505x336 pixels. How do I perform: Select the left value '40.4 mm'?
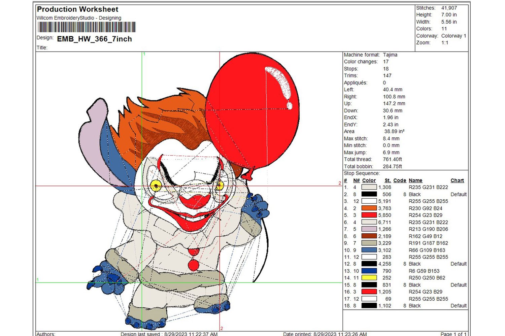coord(393,90)
